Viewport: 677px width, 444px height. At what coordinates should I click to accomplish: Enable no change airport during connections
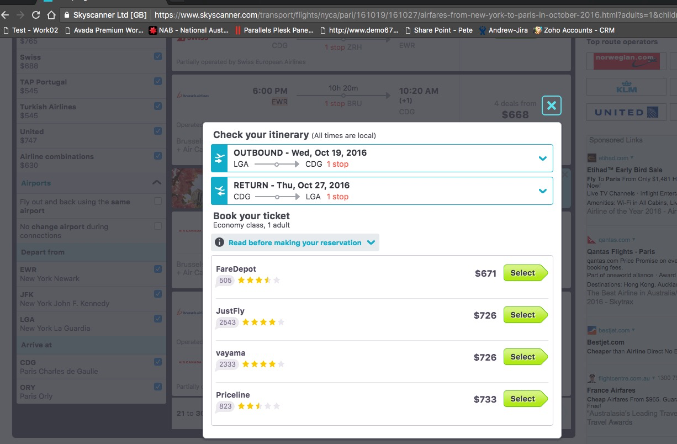(x=158, y=226)
